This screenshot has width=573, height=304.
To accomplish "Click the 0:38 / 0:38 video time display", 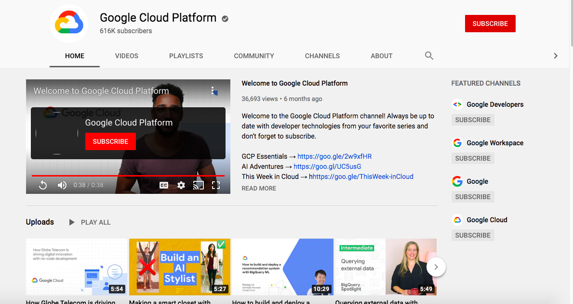I will pyautogui.click(x=89, y=185).
